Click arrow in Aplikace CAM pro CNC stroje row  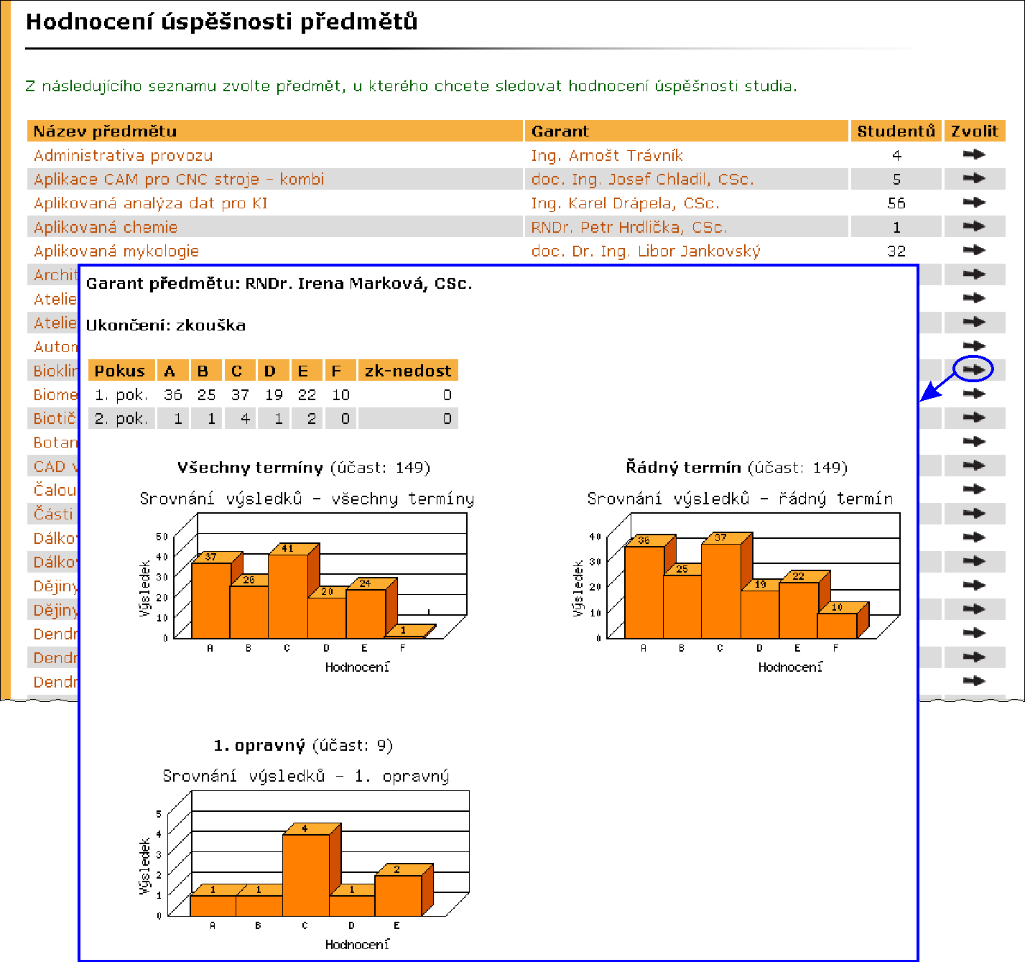tap(974, 178)
